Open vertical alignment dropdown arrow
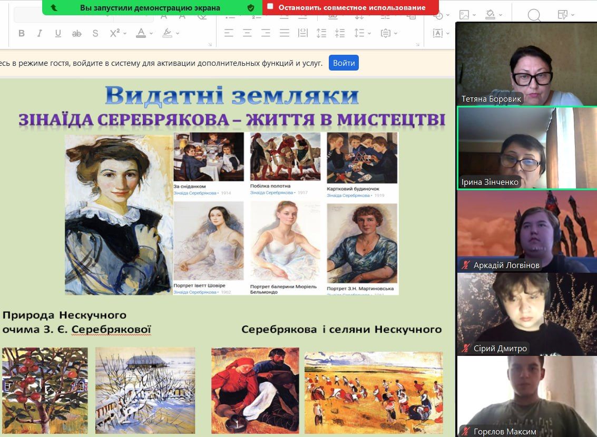The width and height of the screenshot is (597, 437). coord(396,34)
